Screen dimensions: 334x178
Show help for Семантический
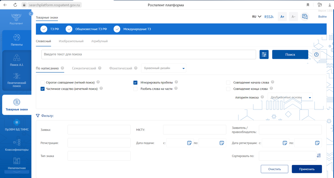coord(100,68)
